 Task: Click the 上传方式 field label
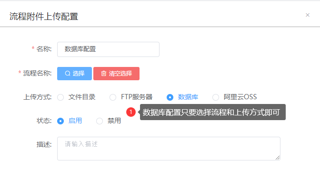coord(38,97)
